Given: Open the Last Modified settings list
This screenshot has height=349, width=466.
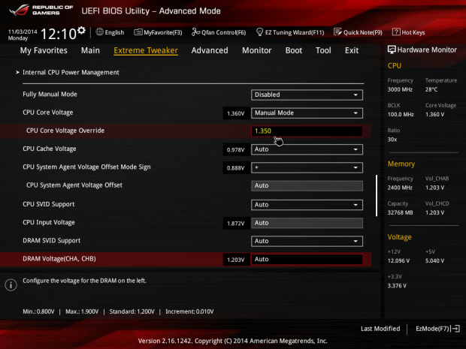Looking at the screenshot, I should (380, 329).
